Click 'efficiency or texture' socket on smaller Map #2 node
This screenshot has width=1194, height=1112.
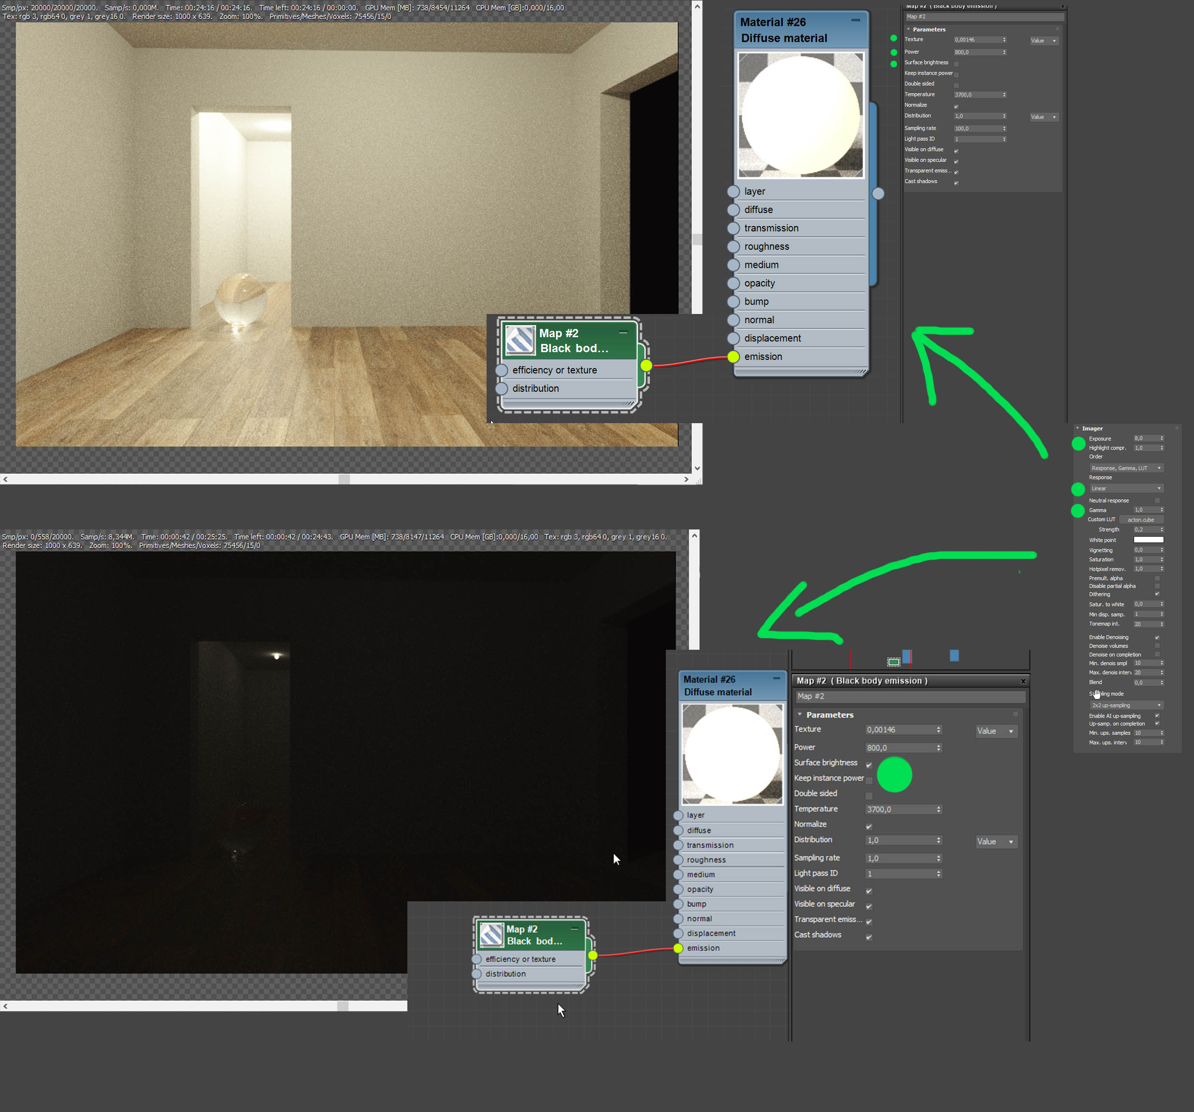[477, 959]
